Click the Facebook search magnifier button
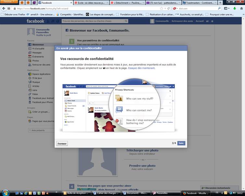This screenshot has height=196, width=245. tap(126, 21)
